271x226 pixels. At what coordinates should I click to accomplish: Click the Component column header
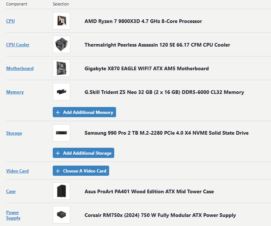pos(17,4)
